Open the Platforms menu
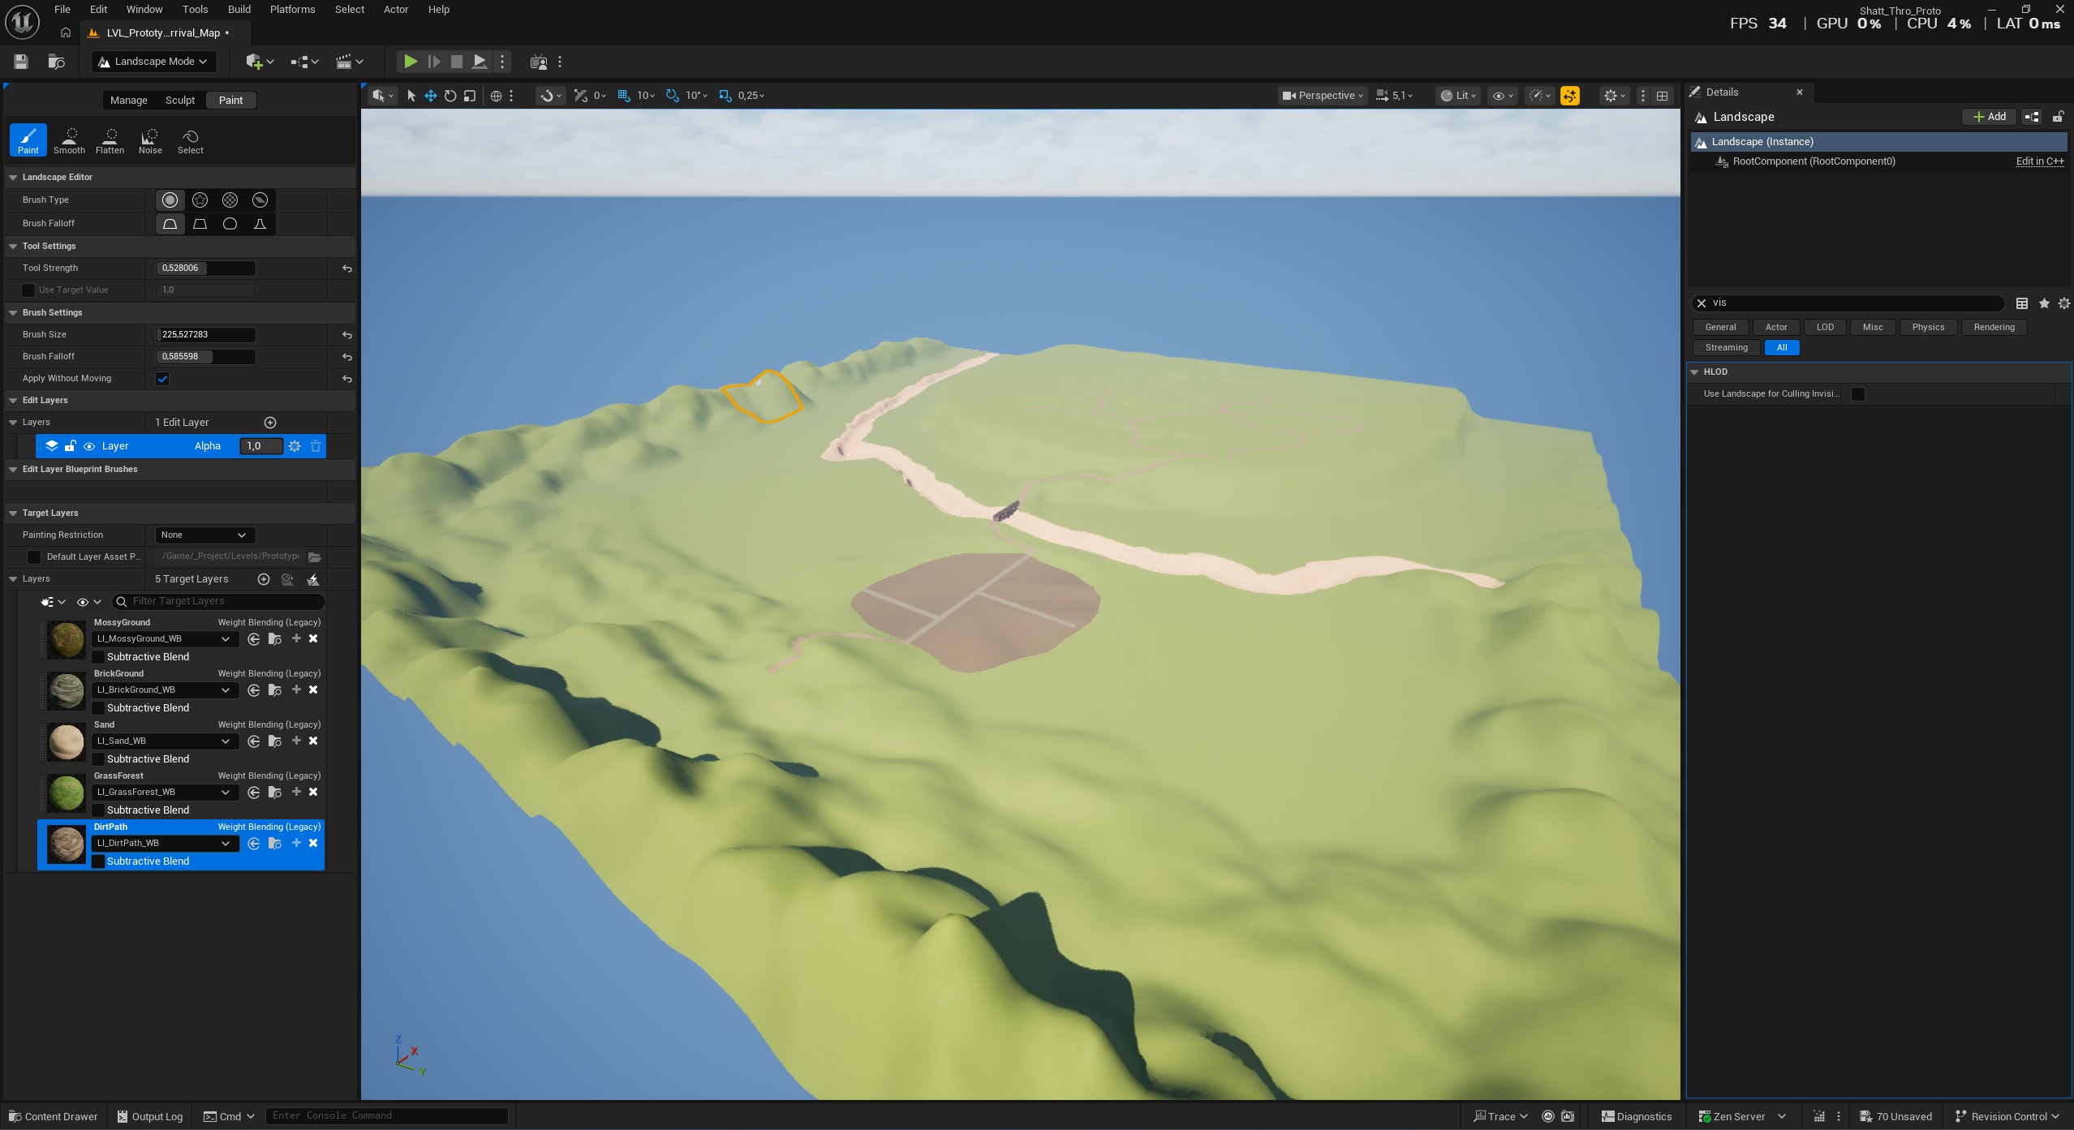This screenshot has width=2074, height=1130. click(292, 10)
